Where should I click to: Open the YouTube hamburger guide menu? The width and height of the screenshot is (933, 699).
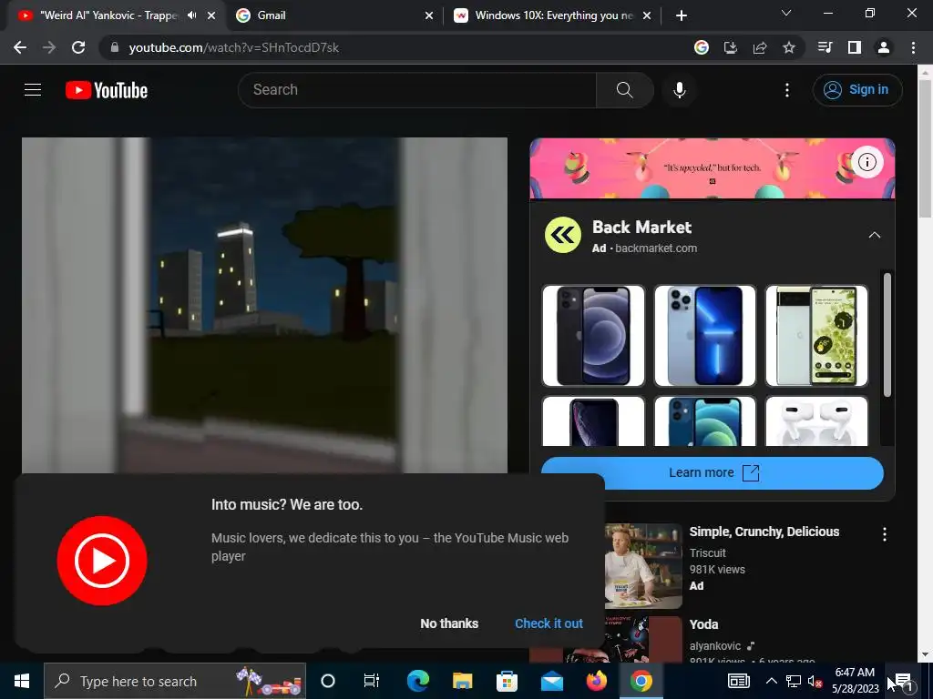coord(33,90)
